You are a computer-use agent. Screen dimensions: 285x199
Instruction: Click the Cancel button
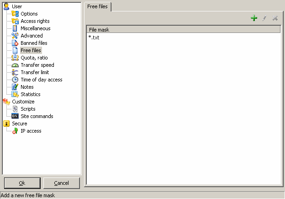[x=62, y=183]
